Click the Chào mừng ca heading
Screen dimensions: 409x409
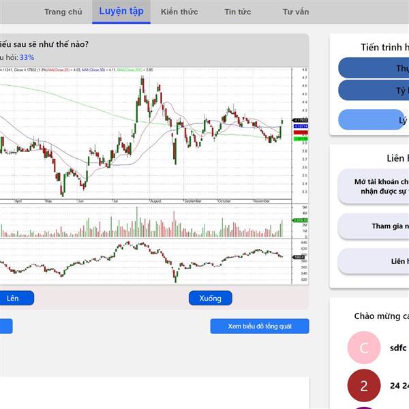[381, 316]
